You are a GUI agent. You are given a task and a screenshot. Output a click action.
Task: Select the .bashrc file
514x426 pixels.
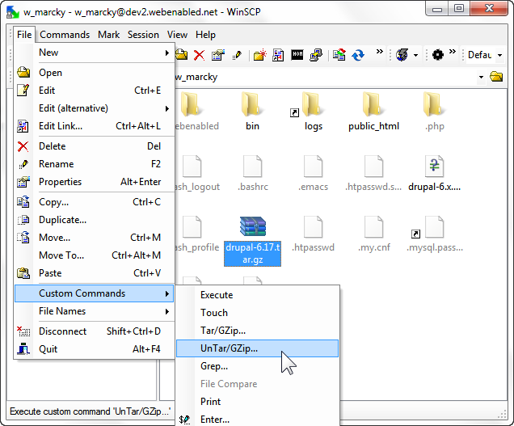(252, 173)
